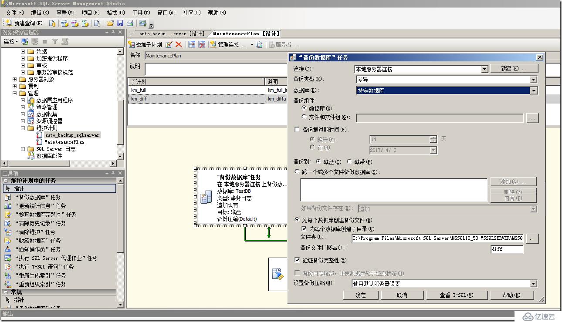This screenshot has height=322, width=562.
Task: Click the 文件夹 path input field
Action: (x=437, y=238)
